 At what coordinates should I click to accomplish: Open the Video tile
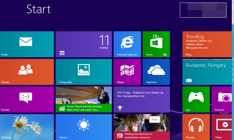pos(222,127)
